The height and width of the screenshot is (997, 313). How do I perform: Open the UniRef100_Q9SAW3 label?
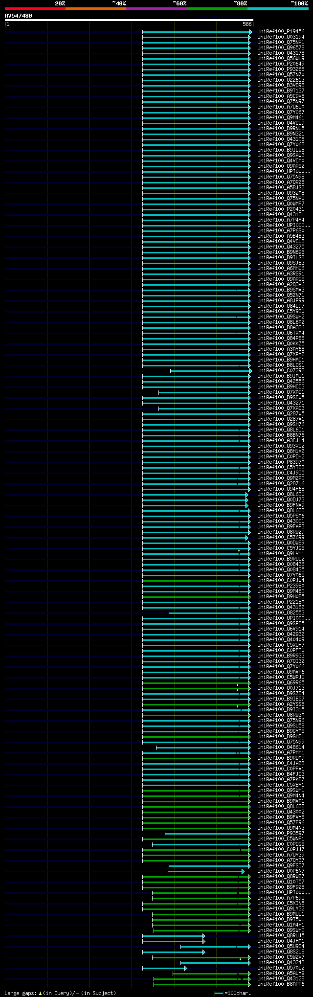click(x=281, y=156)
